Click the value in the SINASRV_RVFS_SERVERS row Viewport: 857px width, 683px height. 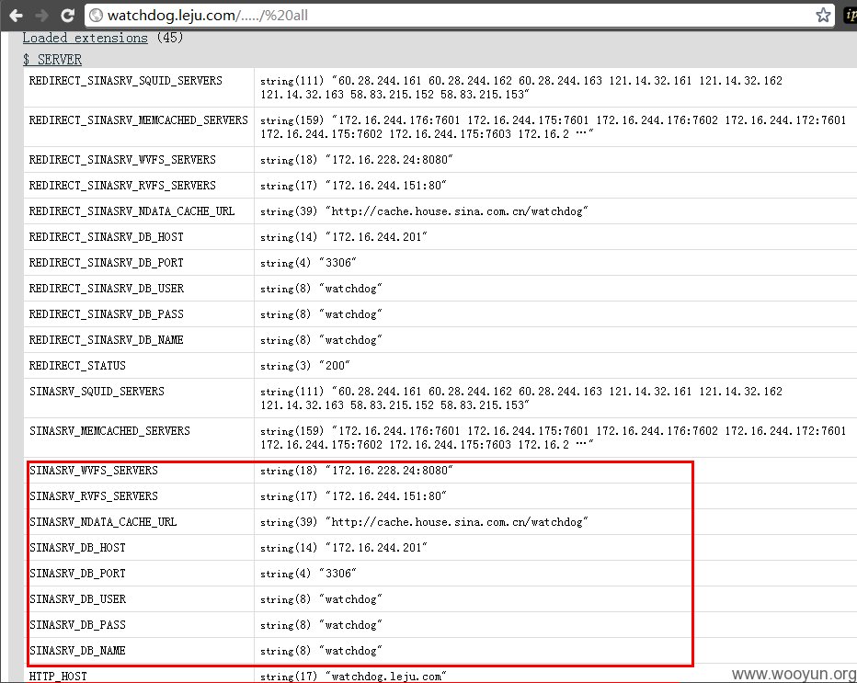[353, 496]
